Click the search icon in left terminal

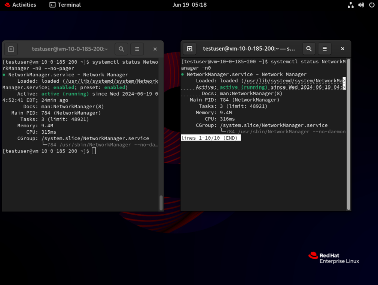[121, 49]
